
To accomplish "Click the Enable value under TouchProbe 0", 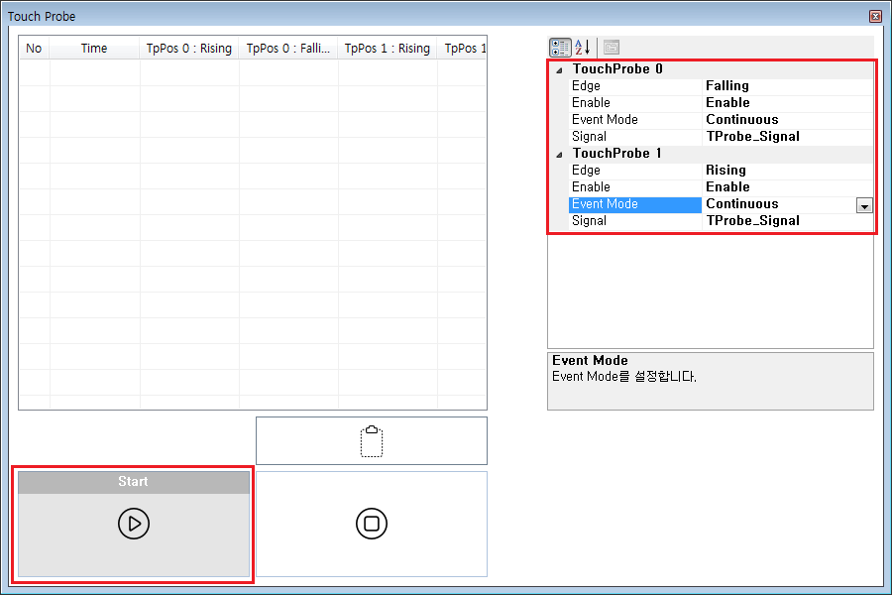I will point(727,103).
